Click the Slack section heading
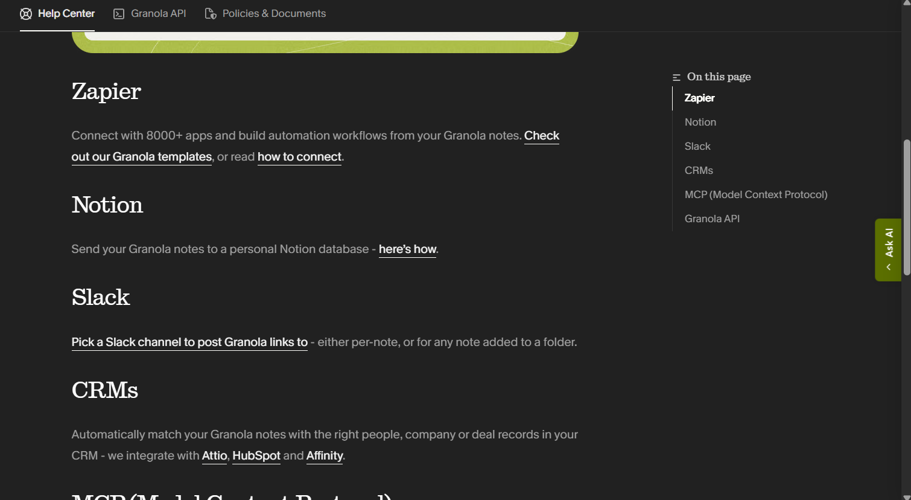Image resolution: width=911 pixels, height=500 pixels. [101, 297]
